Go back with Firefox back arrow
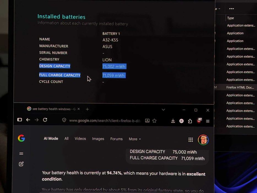 click(x=28, y=120)
